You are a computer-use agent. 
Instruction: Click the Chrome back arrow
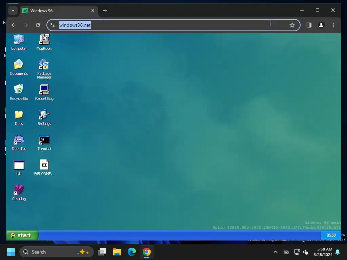(14, 25)
